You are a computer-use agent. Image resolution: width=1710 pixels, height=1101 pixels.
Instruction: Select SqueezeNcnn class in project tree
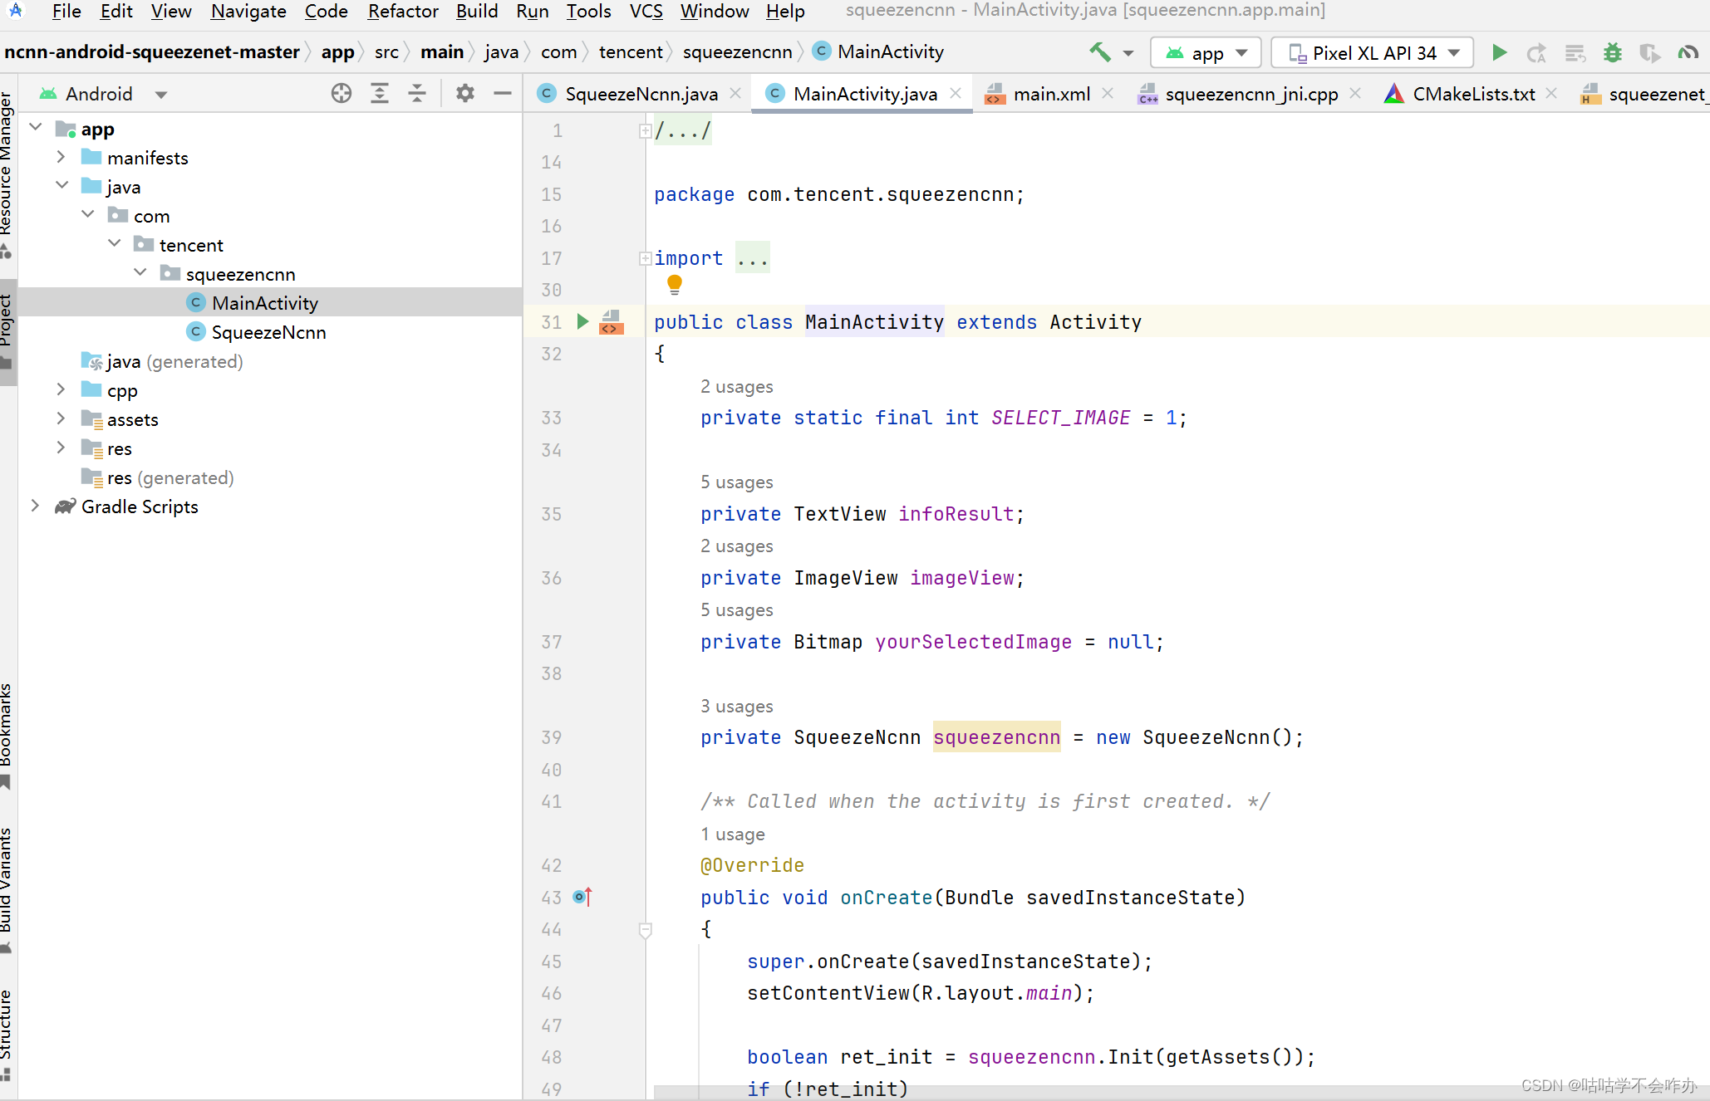point(268,332)
